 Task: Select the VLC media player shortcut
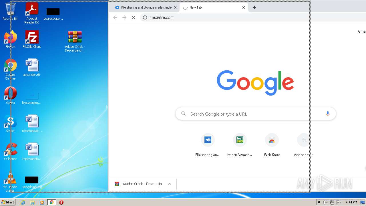(10, 181)
